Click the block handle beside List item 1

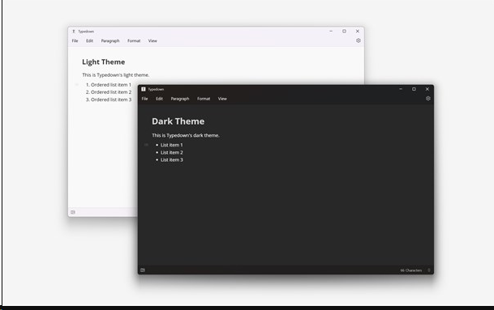(146, 145)
